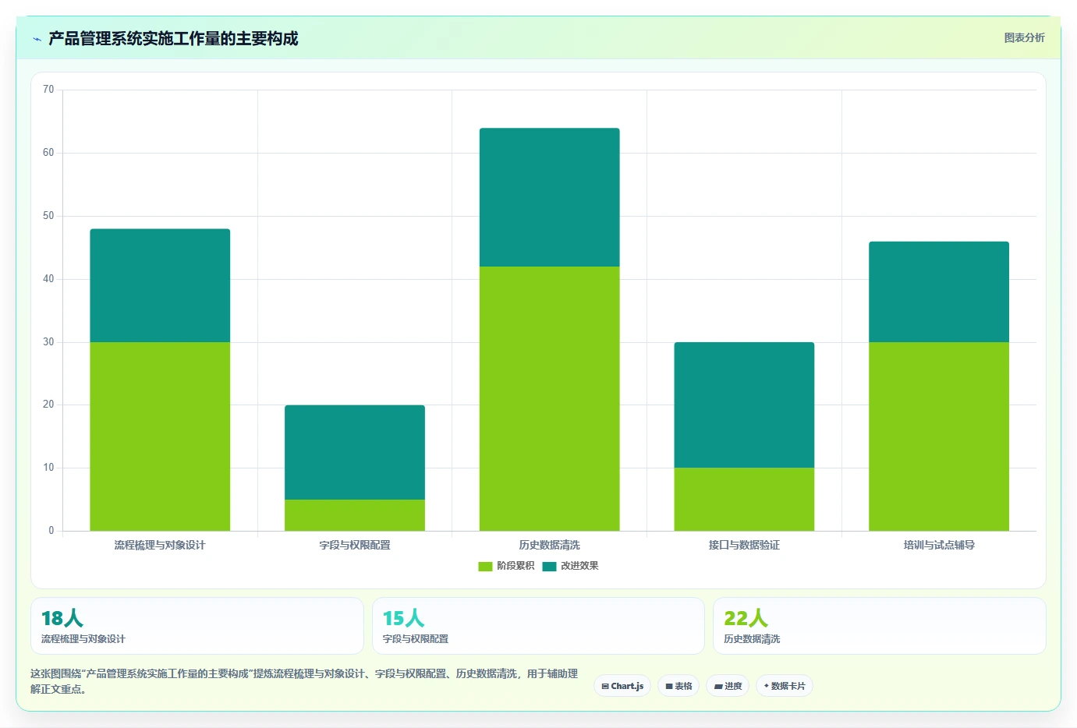Click the 图表分析 label in the header
This screenshot has height=728, width=1077.
[1024, 37]
